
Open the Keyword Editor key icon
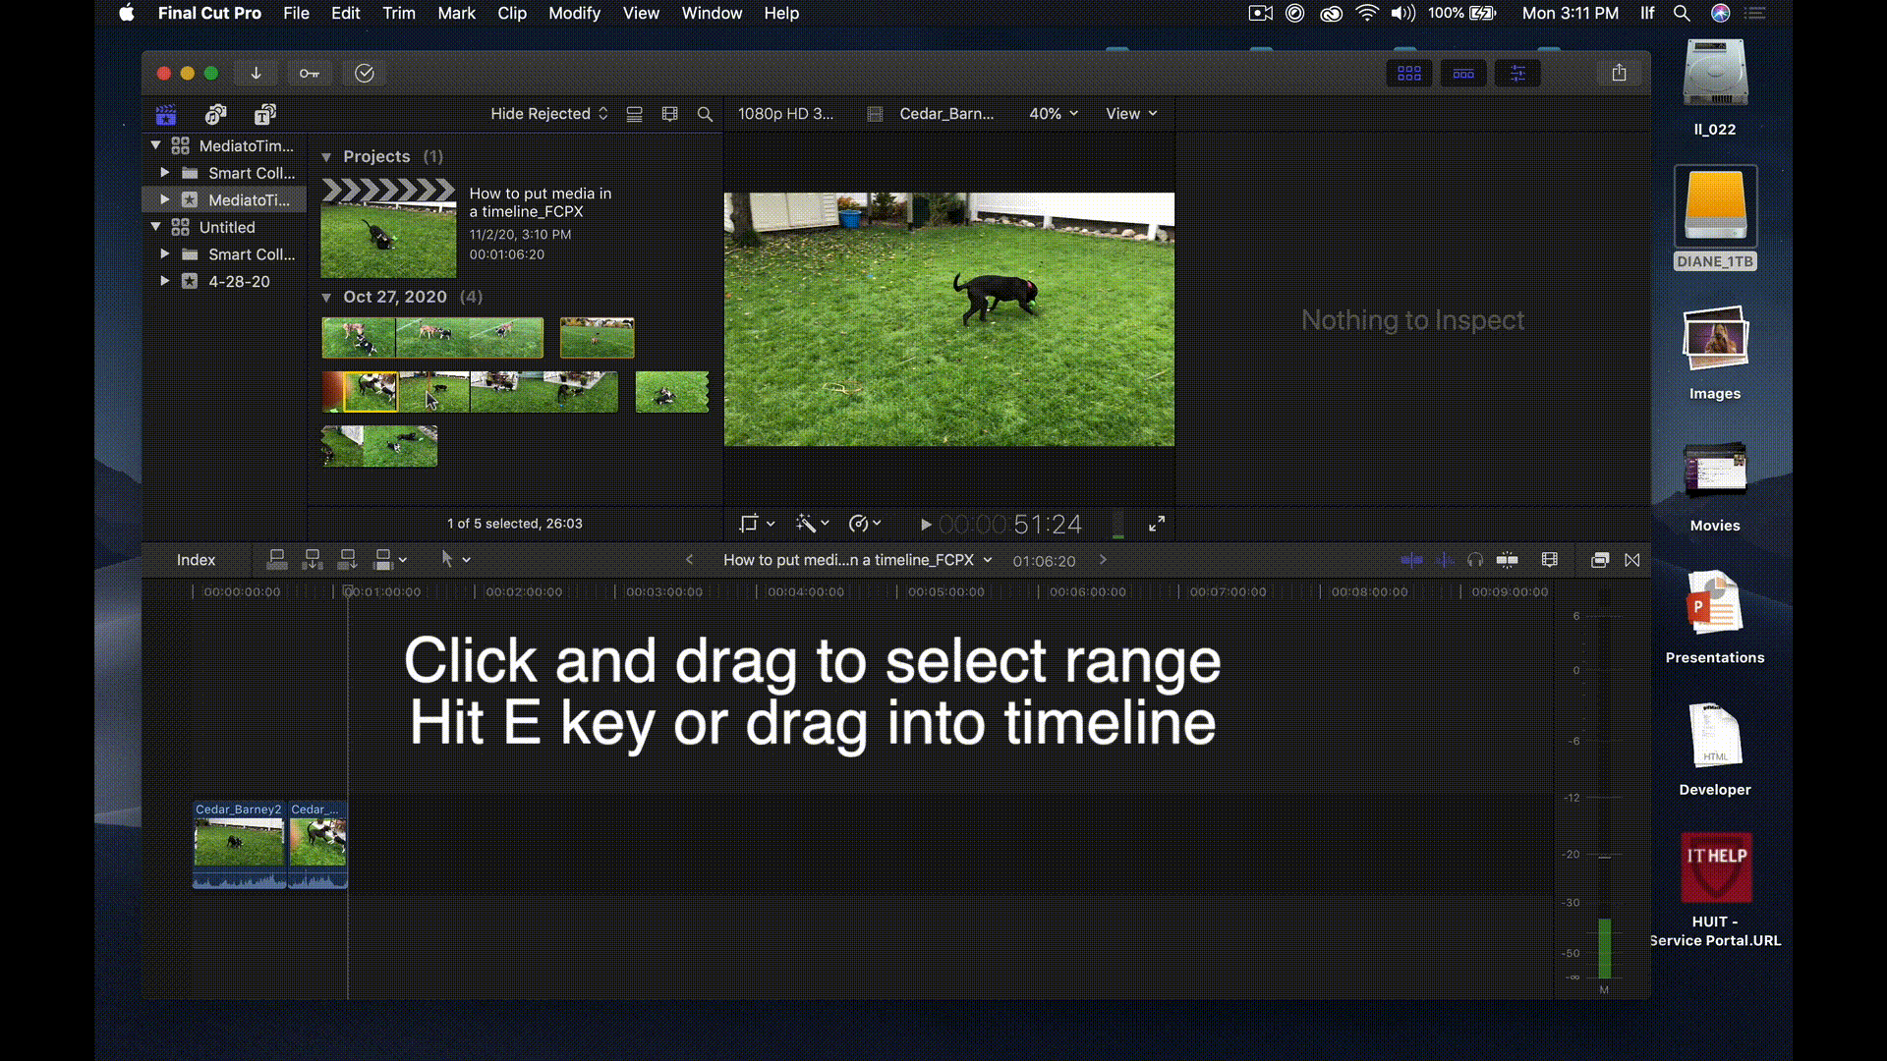pyautogui.click(x=310, y=73)
